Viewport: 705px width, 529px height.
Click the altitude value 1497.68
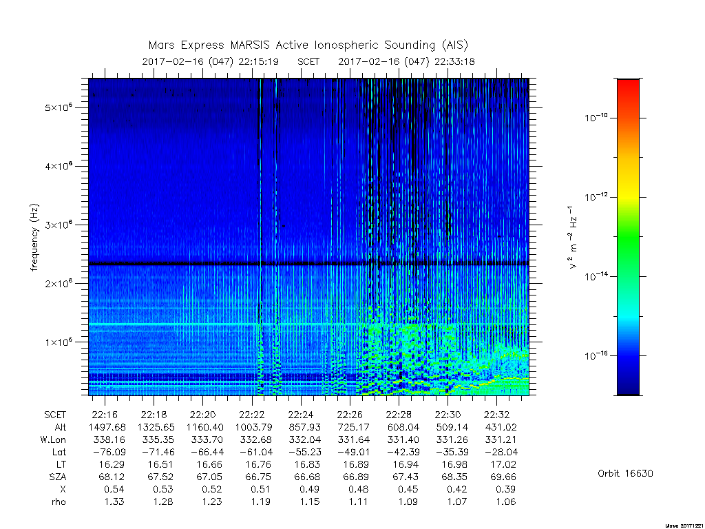[x=107, y=427]
